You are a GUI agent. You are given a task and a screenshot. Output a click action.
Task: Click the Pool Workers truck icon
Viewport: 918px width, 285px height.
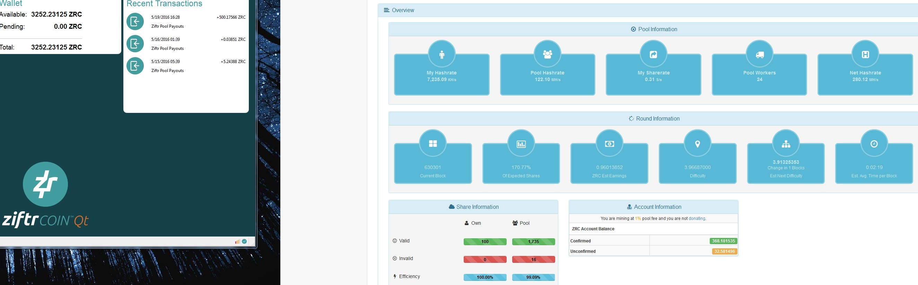pos(759,54)
